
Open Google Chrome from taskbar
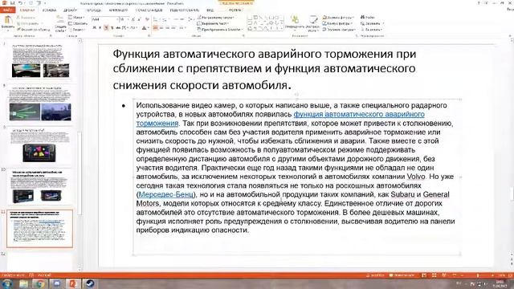[x=40, y=283]
